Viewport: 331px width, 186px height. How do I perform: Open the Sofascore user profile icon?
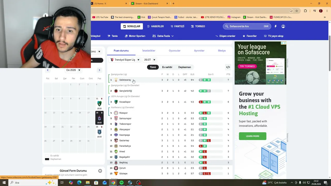point(283,26)
